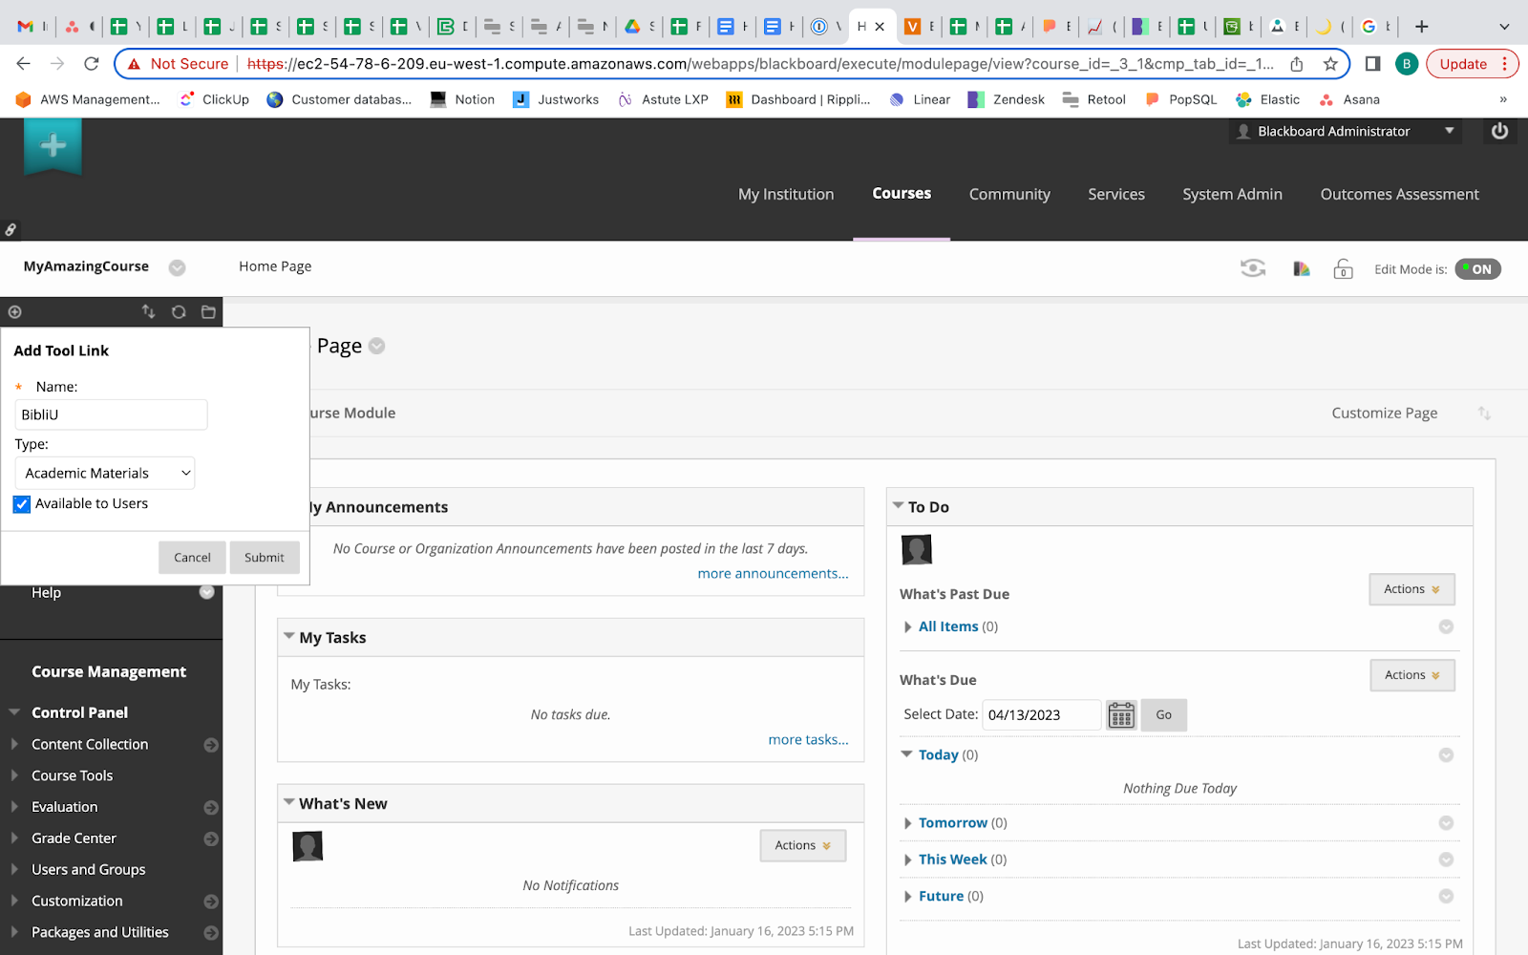Switch to the Community tab
Viewport: 1528px width, 955px height.
click(1009, 194)
